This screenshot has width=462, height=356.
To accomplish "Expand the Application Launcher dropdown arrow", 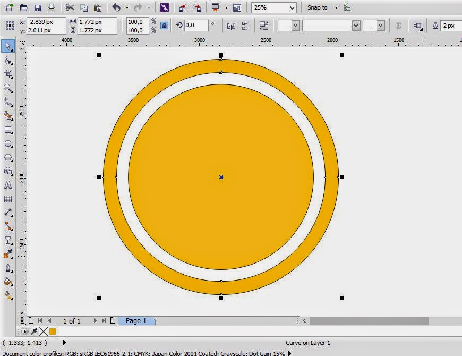I will (226, 7).
